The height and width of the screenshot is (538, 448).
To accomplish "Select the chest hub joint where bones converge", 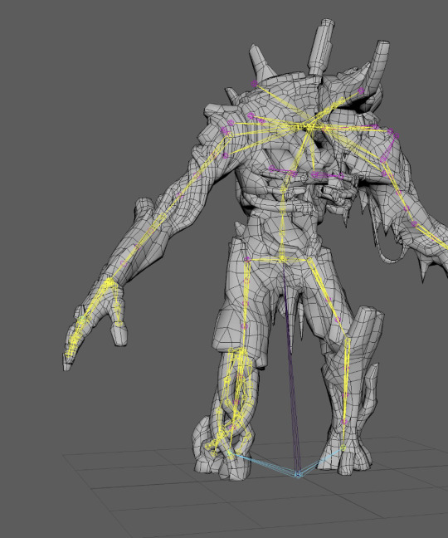I will 309,127.
